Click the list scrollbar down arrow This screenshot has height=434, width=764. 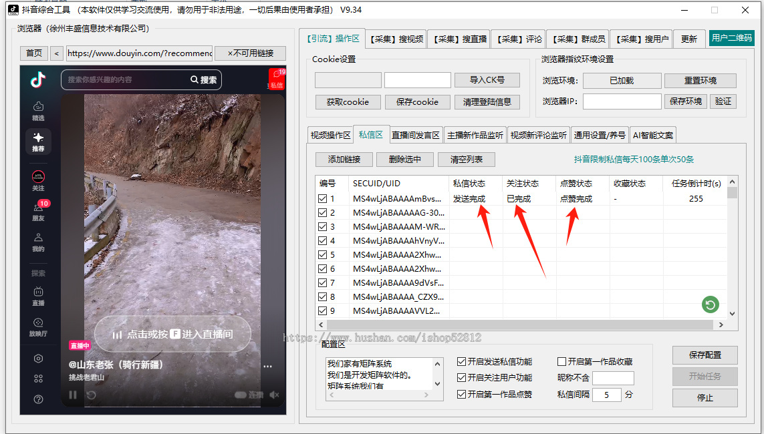732,314
